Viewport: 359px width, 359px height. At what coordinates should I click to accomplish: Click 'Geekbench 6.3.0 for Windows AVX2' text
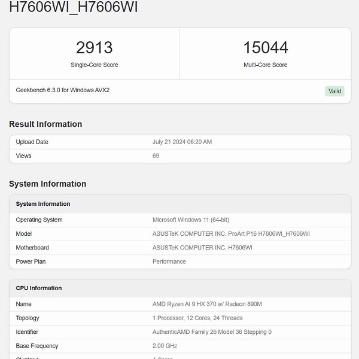[x=62, y=90]
